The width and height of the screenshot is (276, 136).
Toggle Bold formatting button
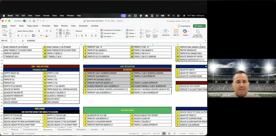pyautogui.click(x=18, y=35)
